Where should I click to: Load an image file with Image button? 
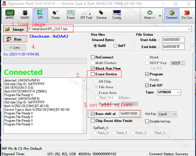click(15, 29)
